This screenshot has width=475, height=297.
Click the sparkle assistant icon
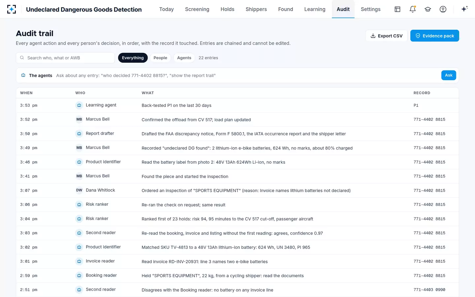[464, 9]
